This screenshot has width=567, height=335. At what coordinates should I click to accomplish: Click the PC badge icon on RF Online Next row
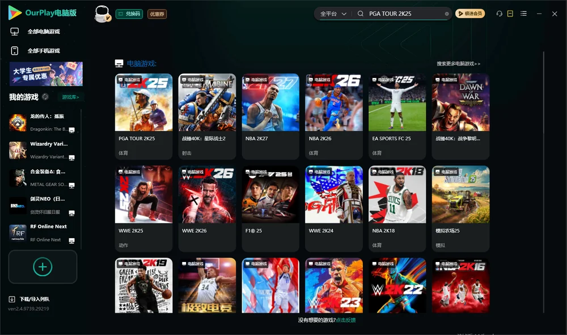click(x=71, y=241)
